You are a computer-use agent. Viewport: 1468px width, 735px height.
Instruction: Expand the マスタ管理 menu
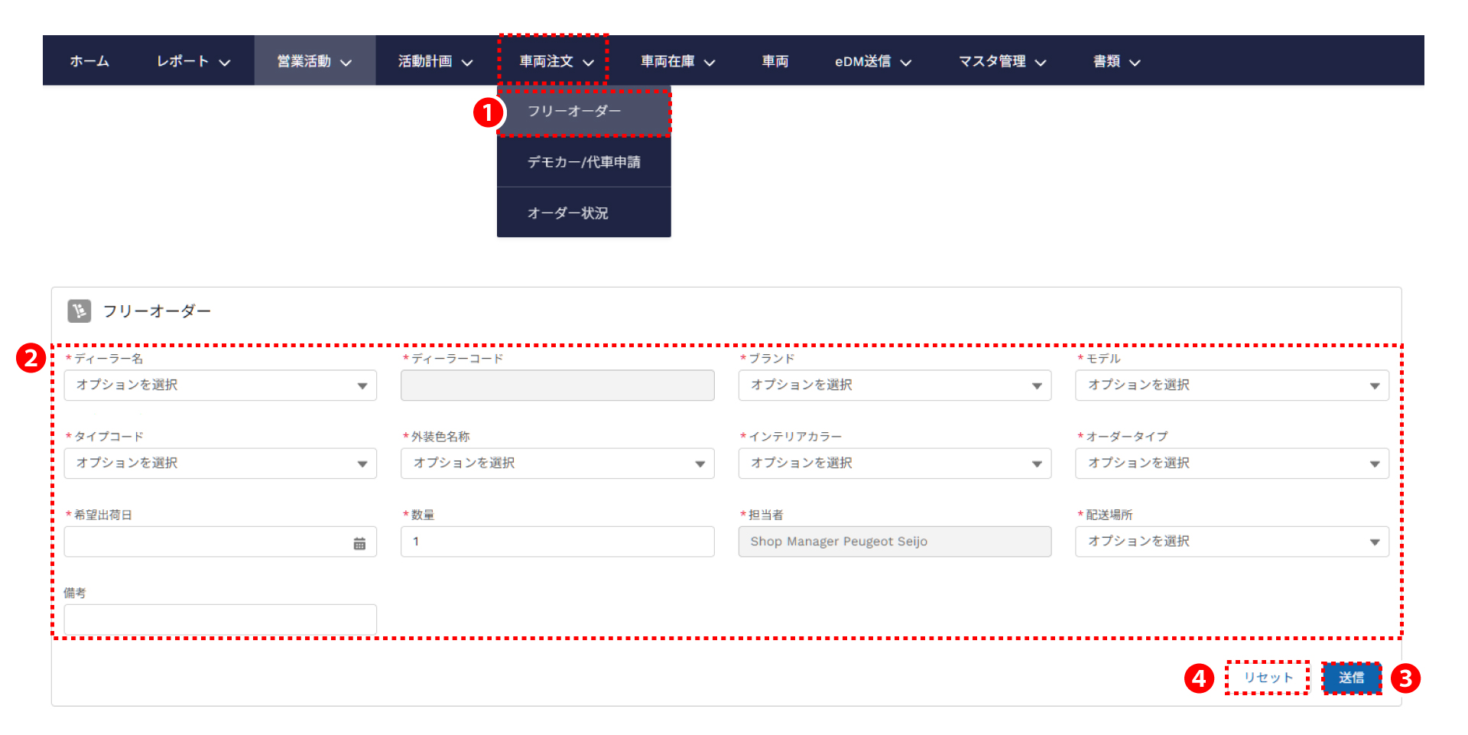(1002, 61)
